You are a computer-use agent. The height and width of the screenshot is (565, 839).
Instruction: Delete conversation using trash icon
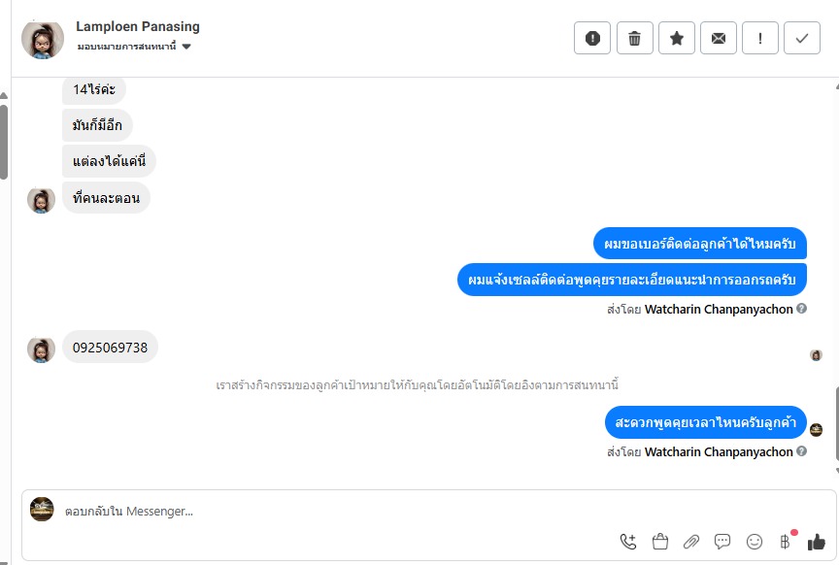tap(635, 39)
